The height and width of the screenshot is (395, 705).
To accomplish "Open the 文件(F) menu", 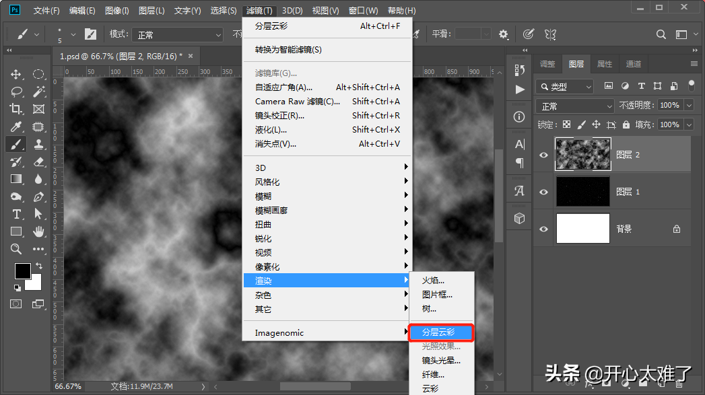I will click(x=46, y=10).
